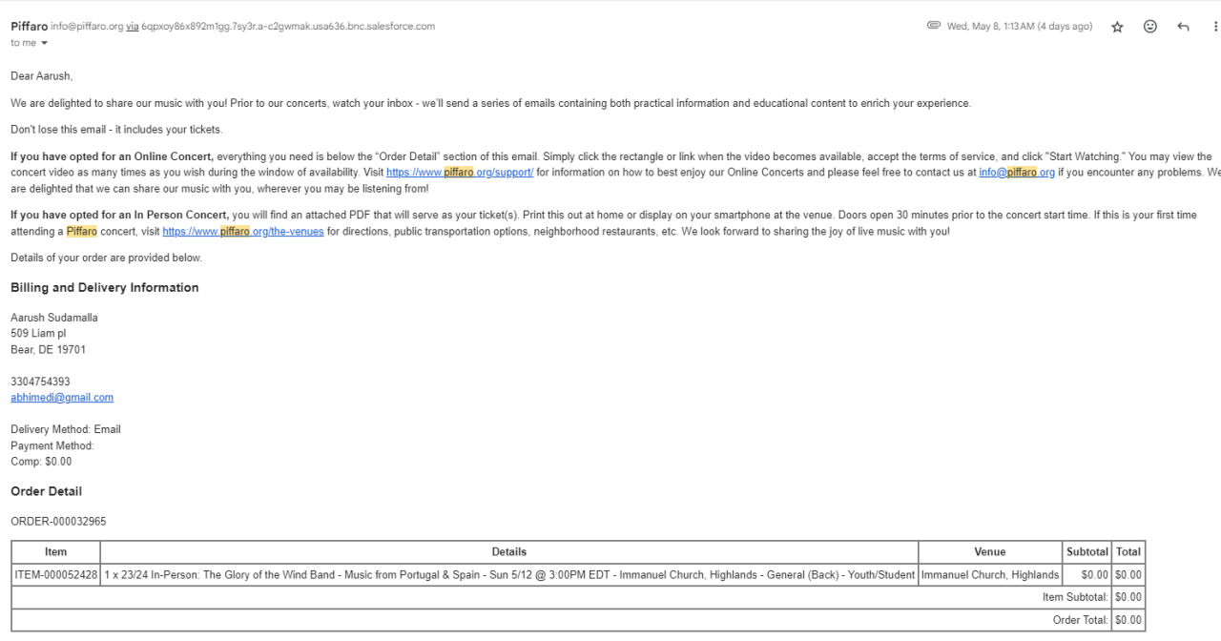
Task: Click the address line 509 Liam pl
Action: [38, 334]
